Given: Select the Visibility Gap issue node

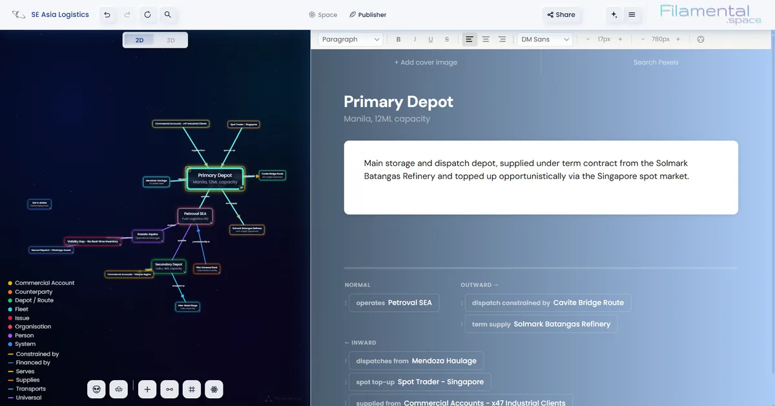Looking at the screenshot, I should [x=93, y=241].
